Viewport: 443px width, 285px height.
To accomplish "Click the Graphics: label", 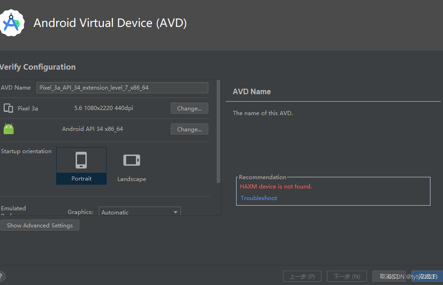I will point(80,212).
